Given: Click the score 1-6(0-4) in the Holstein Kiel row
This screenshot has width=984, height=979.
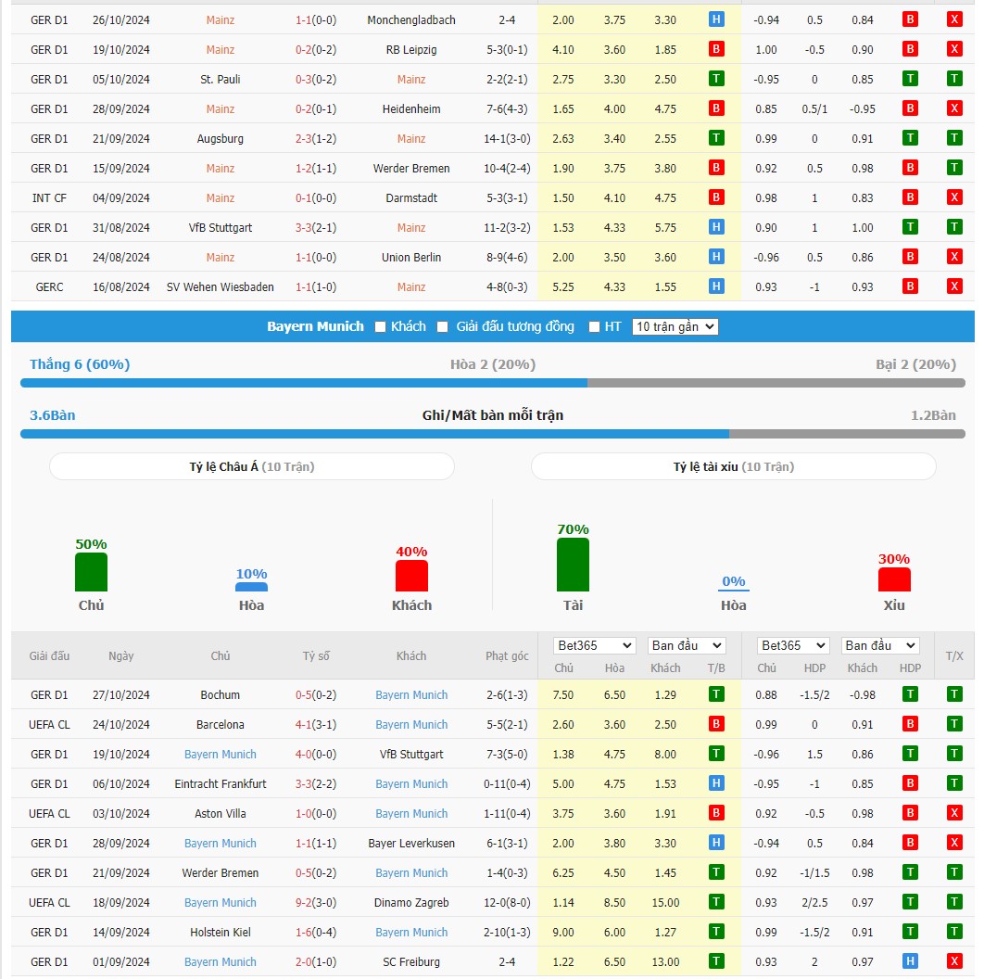Looking at the screenshot, I should coord(316,932).
